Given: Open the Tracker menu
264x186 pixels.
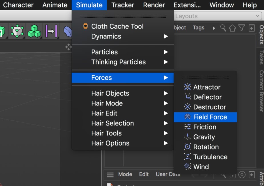Looking at the screenshot, I should (123, 5).
